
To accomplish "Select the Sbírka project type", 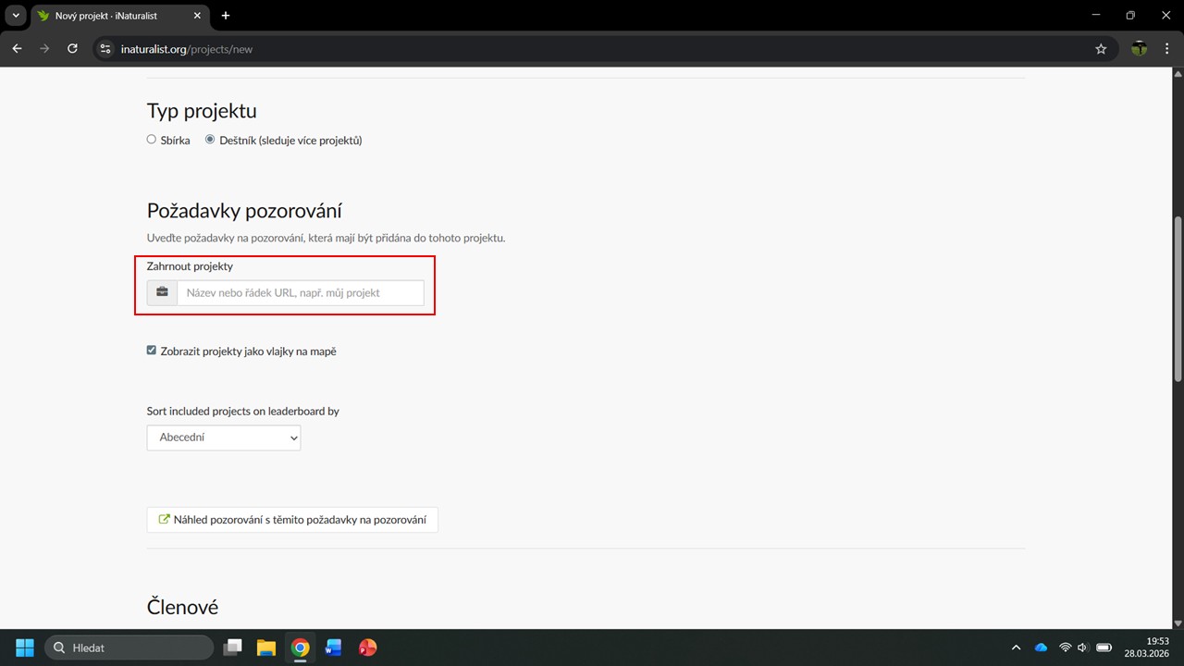I will 152,141.
